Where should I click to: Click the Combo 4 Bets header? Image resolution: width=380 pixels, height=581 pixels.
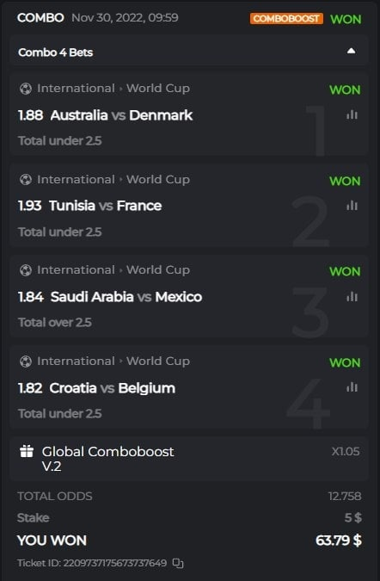tap(189, 52)
